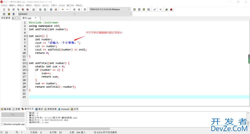
Task: Open the 项目(S) menu
Action: [37, 5]
